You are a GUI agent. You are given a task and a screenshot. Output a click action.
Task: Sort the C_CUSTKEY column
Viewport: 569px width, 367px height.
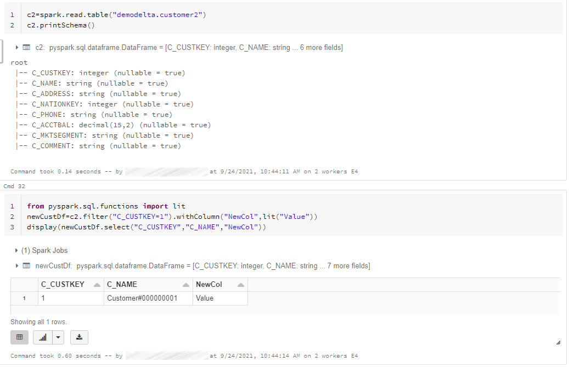(x=97, y=284)
